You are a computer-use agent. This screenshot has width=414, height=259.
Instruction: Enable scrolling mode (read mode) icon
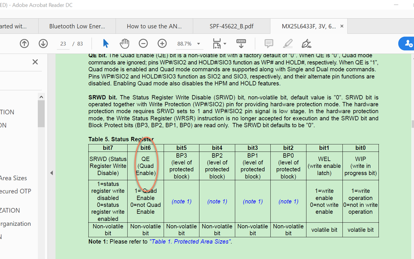pyautogui.click(x=241, y=44)
